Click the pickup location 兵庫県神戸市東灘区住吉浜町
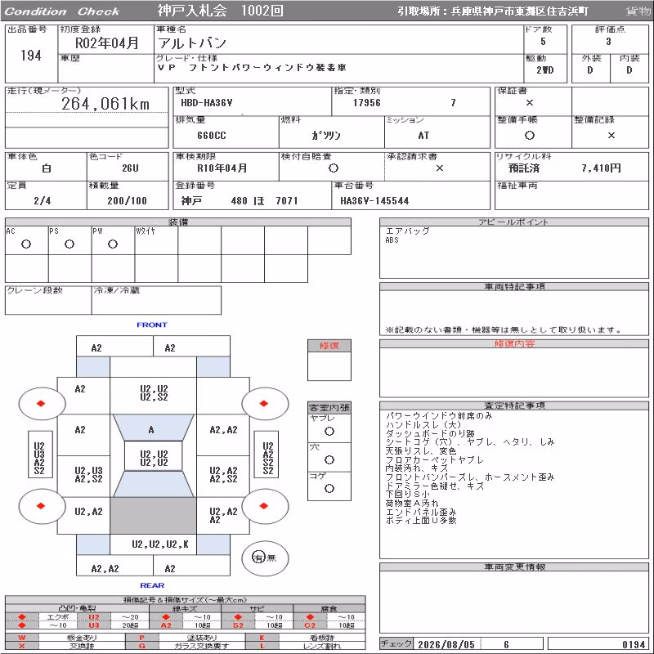Image resolution: width=654 pixels, height=654 pixels. coord(519,11)
